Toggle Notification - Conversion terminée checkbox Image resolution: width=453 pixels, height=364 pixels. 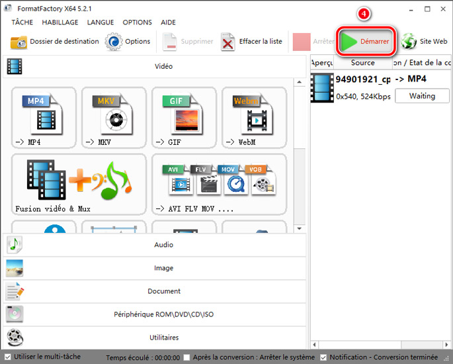click(323, 357)
